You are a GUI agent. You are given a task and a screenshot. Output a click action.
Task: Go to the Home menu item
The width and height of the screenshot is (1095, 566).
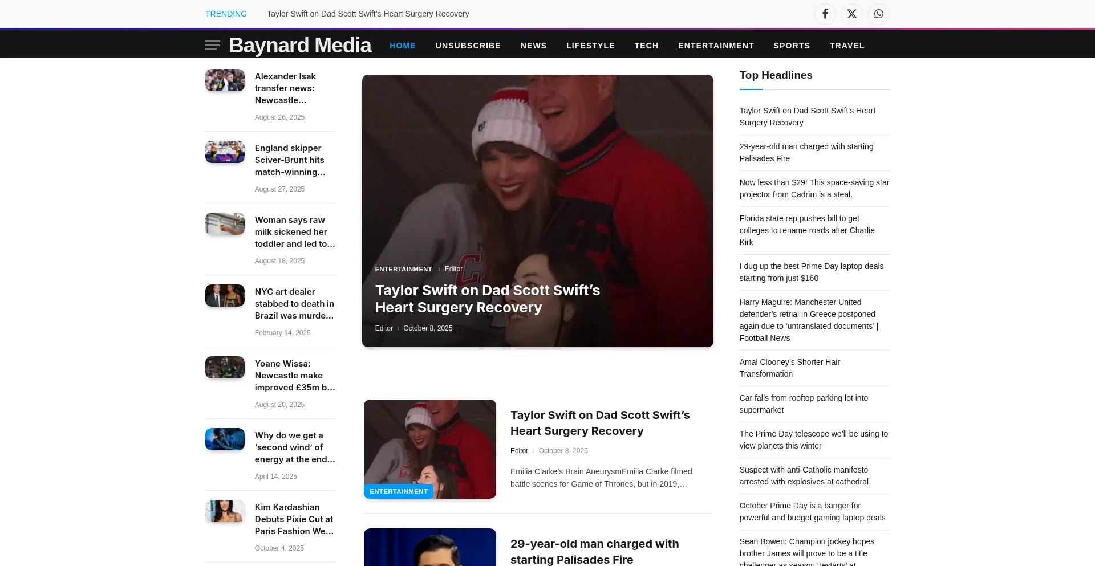pos(403,46)
